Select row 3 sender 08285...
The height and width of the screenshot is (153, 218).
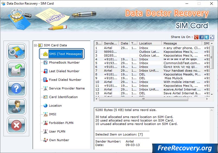[x=110, y=55]
